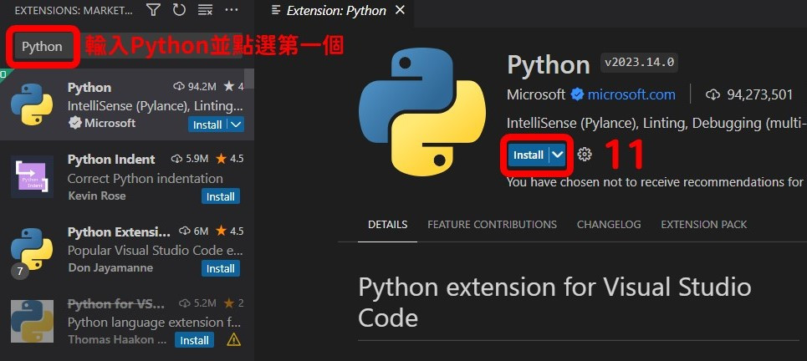This screenshot has width=807, height=361.
Task: Select Python extension by Microsoft in list
Action: pos(127,104)
